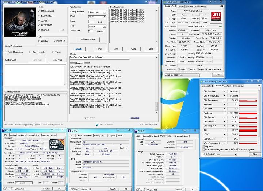The height and width of the screenshot is (191, 263).
Task: Expand the GPU Core Clock sensor dropdown arrow
Action: click(225, 91)
